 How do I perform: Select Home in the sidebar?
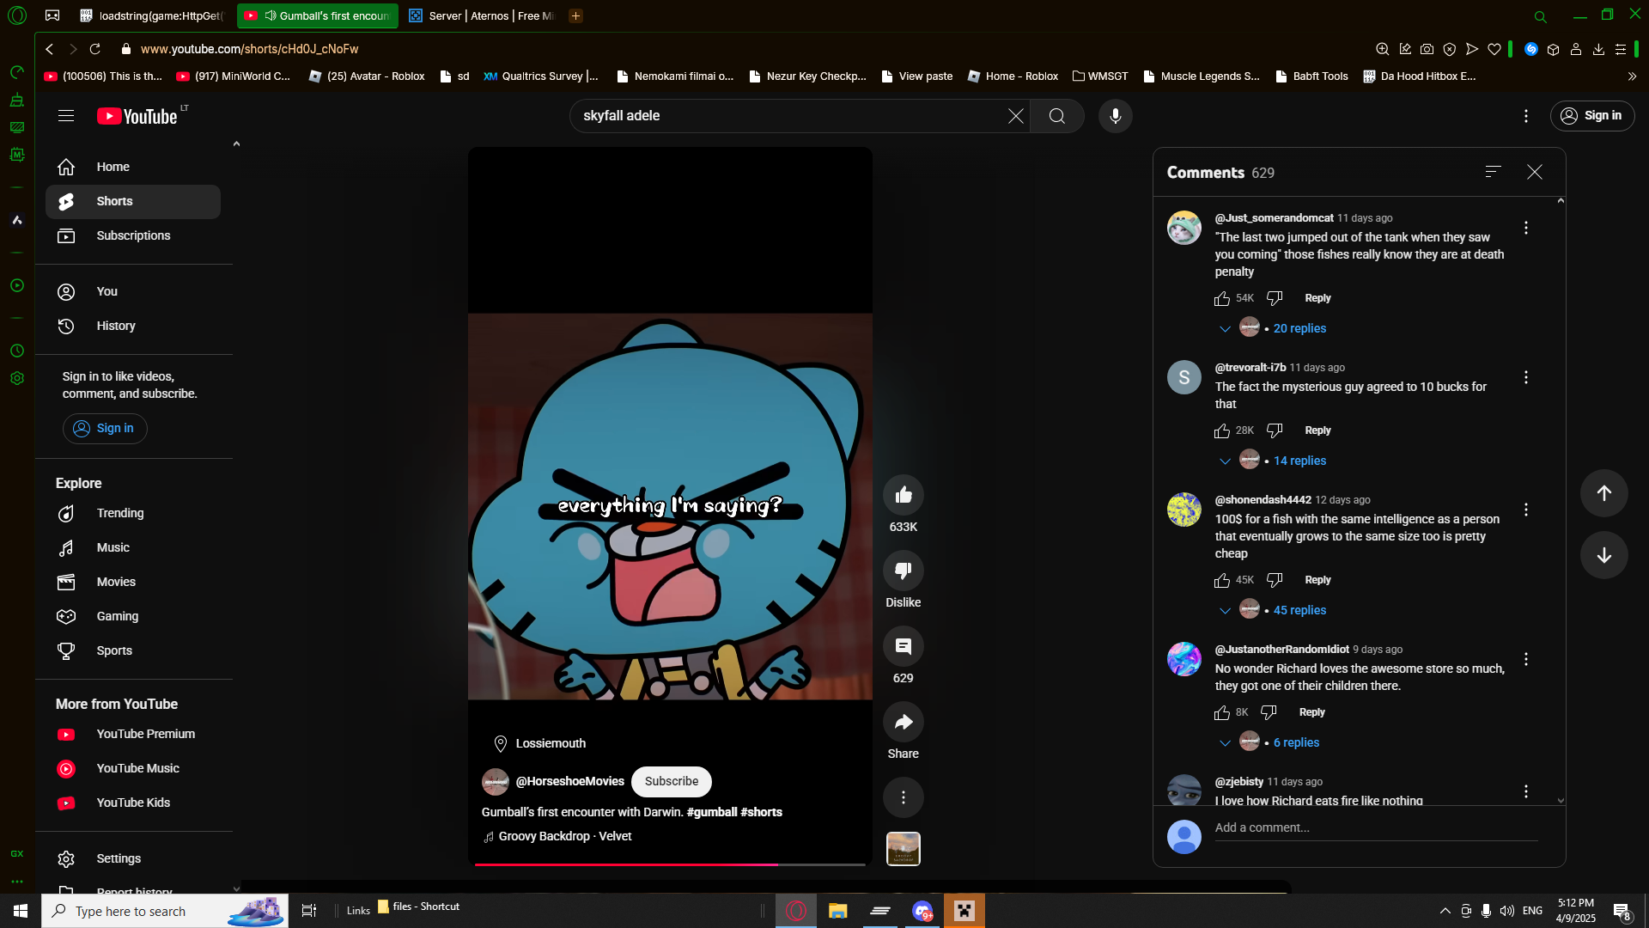(133, 167)
